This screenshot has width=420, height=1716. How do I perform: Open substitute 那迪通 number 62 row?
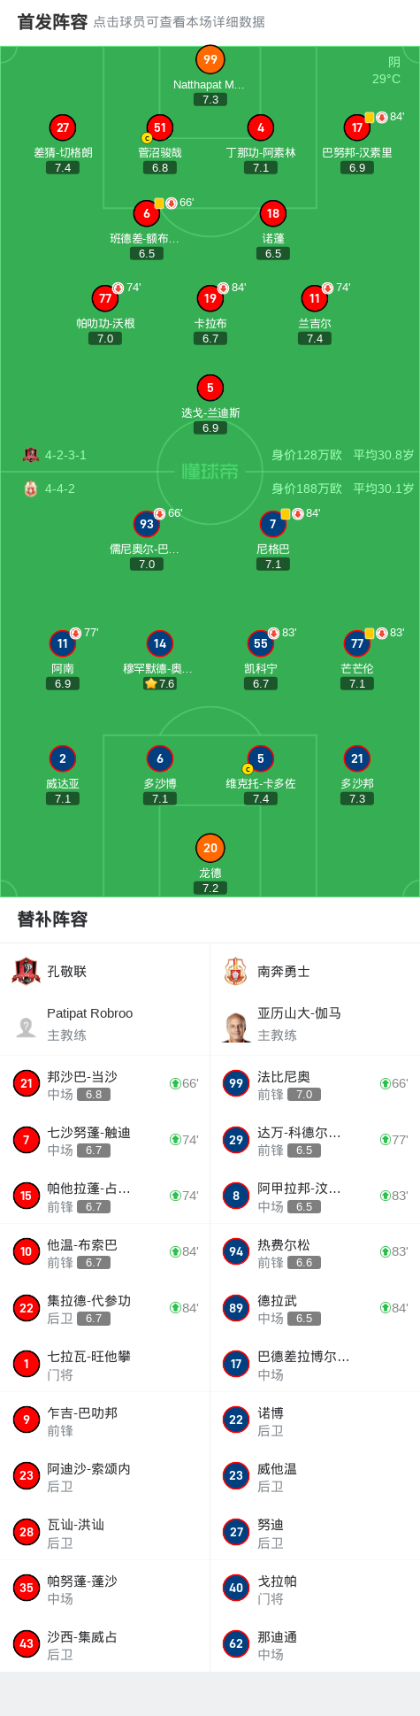click(315, 1644)
